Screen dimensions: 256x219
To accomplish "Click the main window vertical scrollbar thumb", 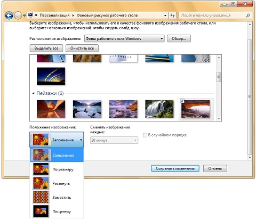I will (x=250, y=97).
